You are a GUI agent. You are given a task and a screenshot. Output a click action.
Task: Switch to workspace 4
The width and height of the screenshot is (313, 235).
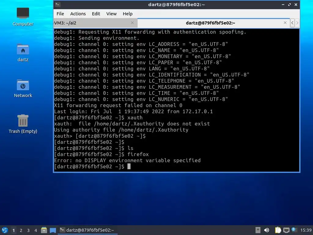point(36,230)
